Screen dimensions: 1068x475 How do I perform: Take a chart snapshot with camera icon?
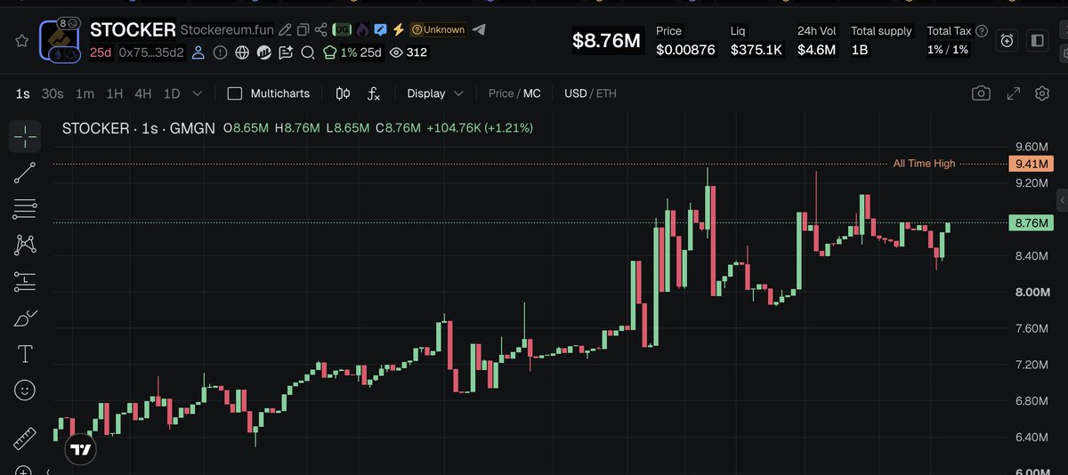click(981, 93)
